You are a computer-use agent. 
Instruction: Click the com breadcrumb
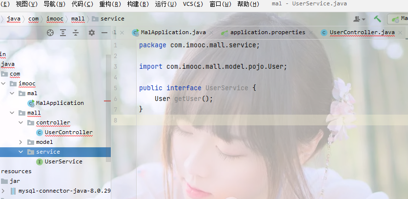point(33,19)
